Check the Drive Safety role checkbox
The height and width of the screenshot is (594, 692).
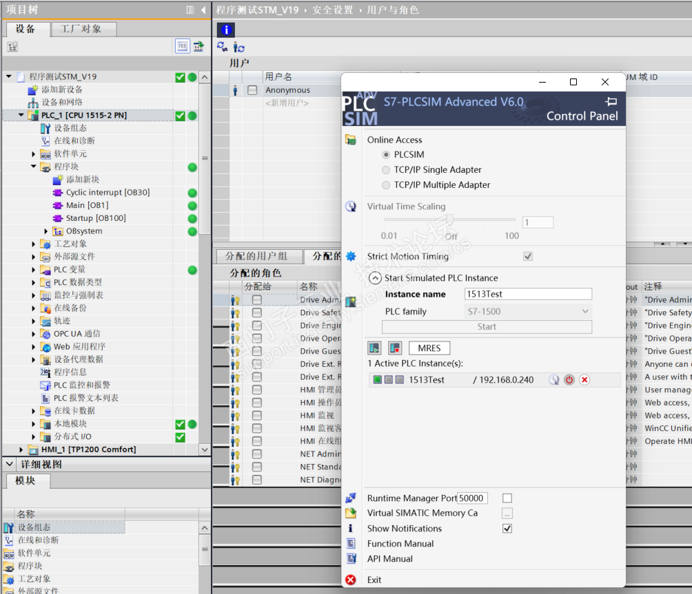coord(257,312)
